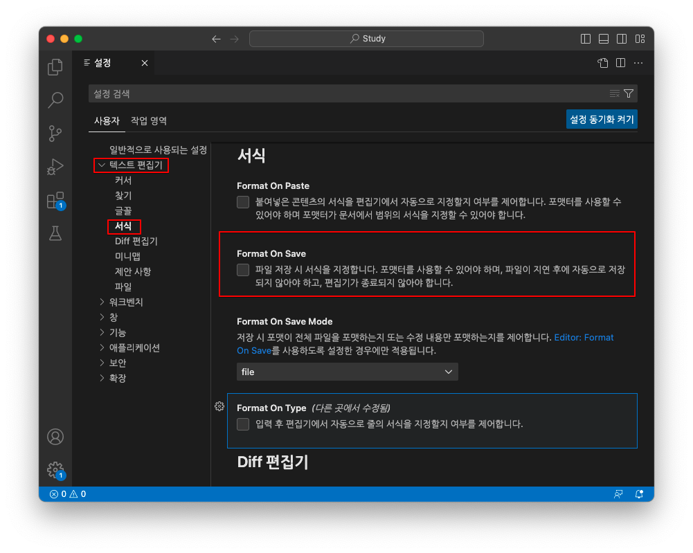Viewport: 693px width, 553px height.
Task: Open the Format On Save Mode dropdown
Action: point(348,372)
